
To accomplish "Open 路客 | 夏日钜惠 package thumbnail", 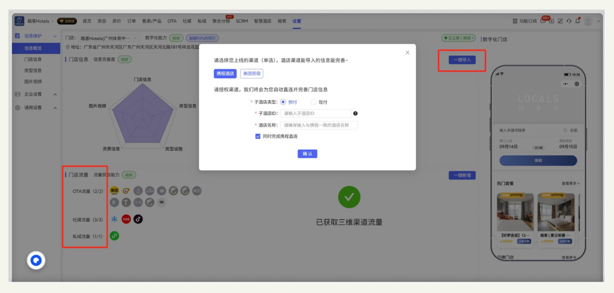I will [x=556, y=212].
